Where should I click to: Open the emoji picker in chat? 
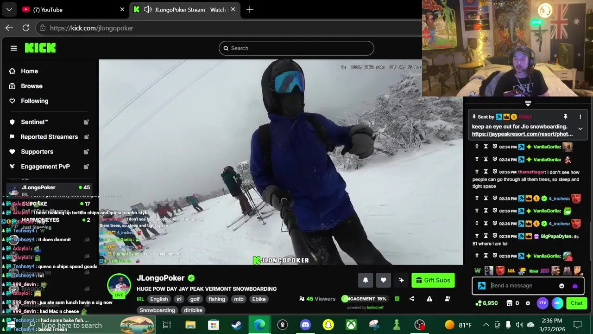(x=561, y=286)
